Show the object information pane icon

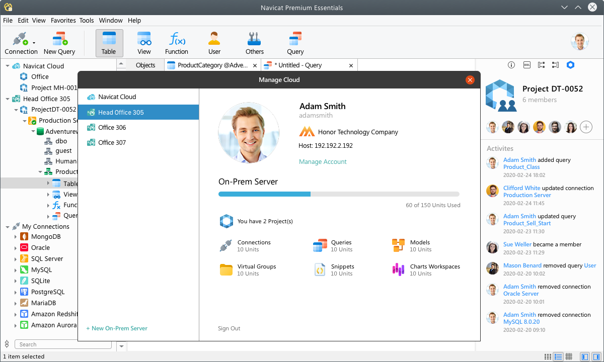pos(511,65)
